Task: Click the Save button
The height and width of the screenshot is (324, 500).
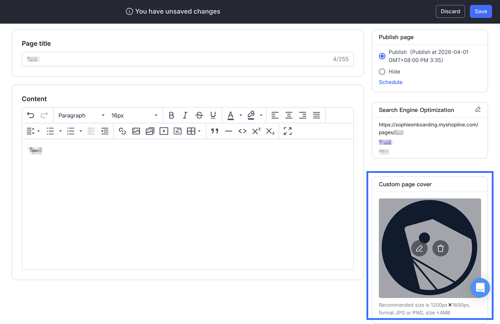Action: 481,11
